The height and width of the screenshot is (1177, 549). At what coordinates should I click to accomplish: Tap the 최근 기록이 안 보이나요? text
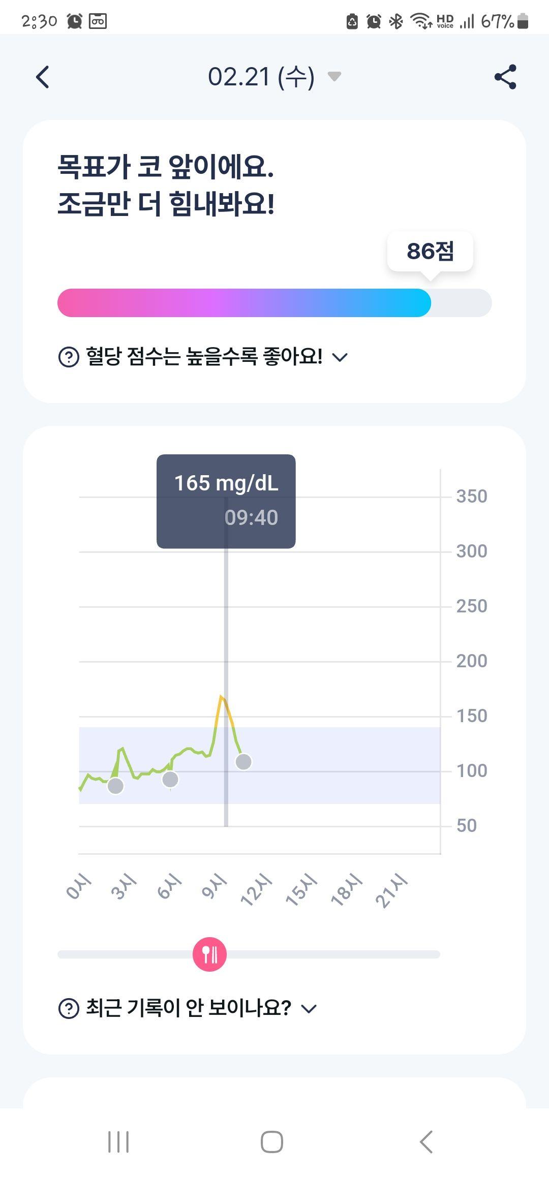(x=188, y=1008)
